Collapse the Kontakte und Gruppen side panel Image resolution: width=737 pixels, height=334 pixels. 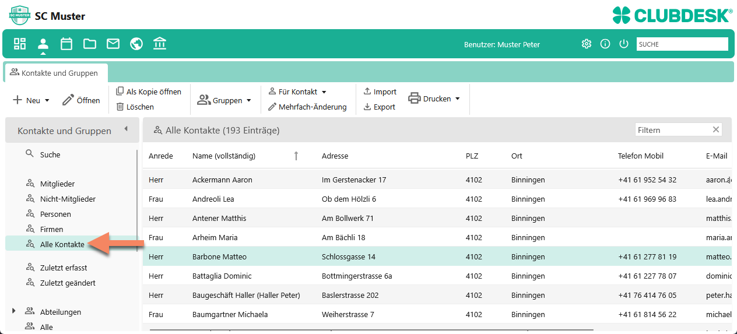pyautogui.click(x=126, y=129)
